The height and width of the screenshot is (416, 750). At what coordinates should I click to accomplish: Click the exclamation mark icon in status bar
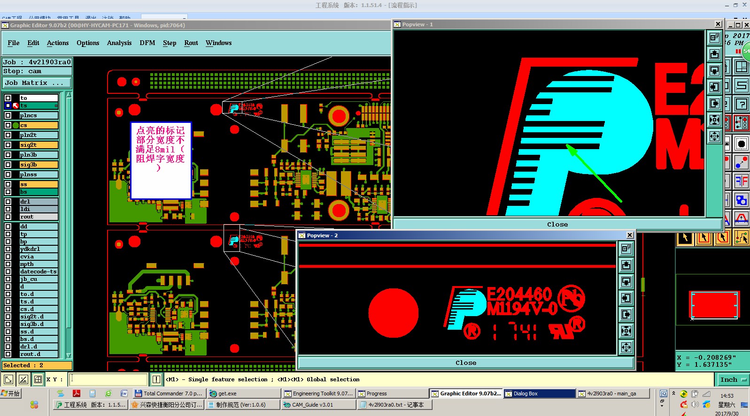(156, 379)
